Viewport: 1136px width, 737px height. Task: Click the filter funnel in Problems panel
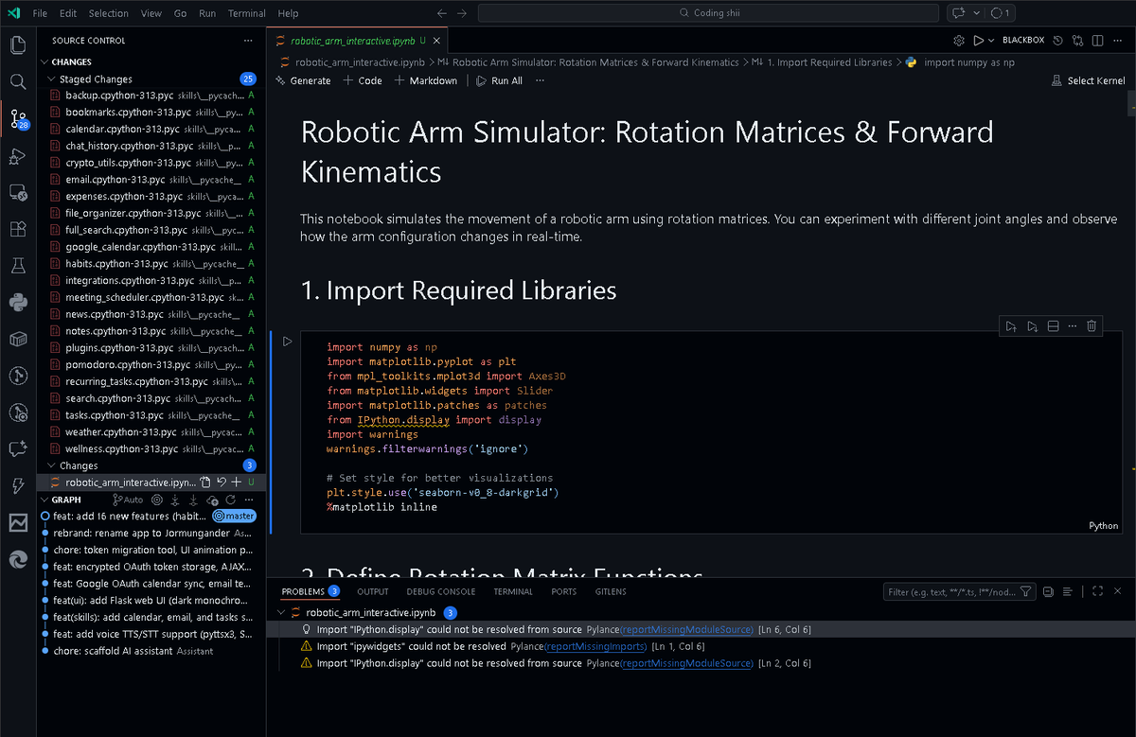1025,592
